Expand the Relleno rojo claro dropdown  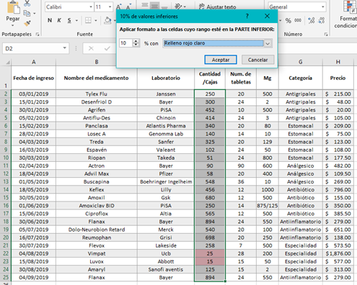coord(268,43)
